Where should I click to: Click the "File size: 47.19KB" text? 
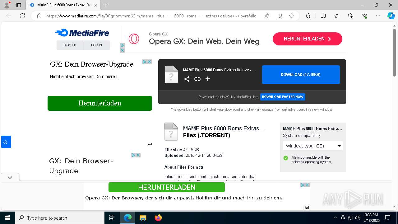(x=182, y=150)
